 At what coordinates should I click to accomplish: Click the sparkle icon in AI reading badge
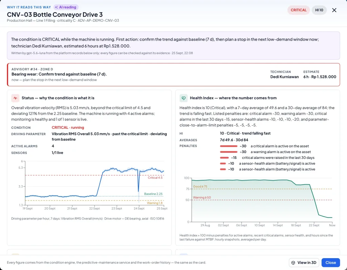coord(57,7)
